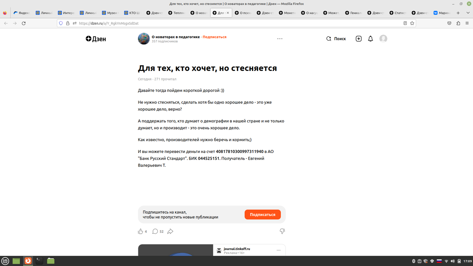Click the plus create publication icon
This screenshot has width=473, height=266.
pyautogui.click(x=358, y=39)
